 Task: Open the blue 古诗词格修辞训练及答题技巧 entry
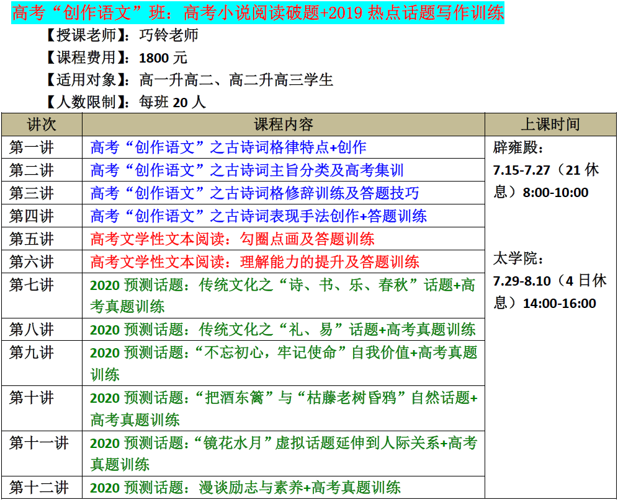pos(254,193)
